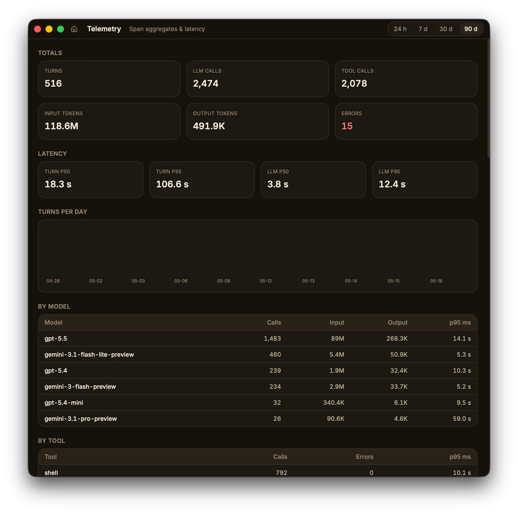Click the vertical scrollbar thumb
The height and width of the screenshot is (514, 518).
(x=488, y=98)
